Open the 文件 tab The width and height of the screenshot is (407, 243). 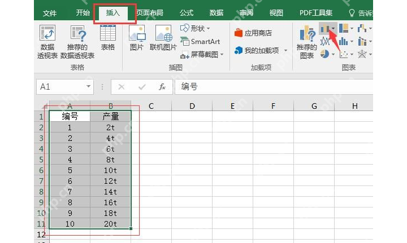pyautogui.click(x=50, y=12)
